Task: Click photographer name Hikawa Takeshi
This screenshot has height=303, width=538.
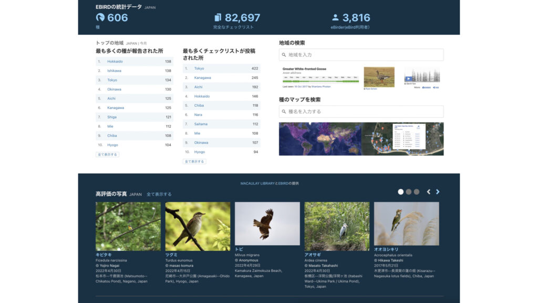Action: [x=390, y=260]
